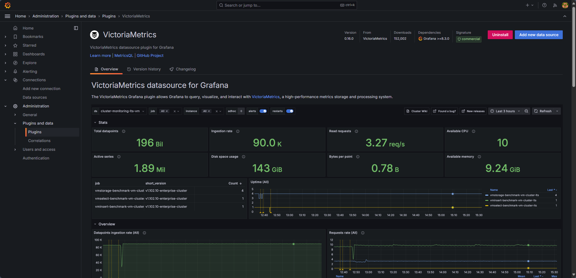The image size is (576, 278).
Task: Open the help question-mark icon in the top bar
Action: tap(543, 5)
